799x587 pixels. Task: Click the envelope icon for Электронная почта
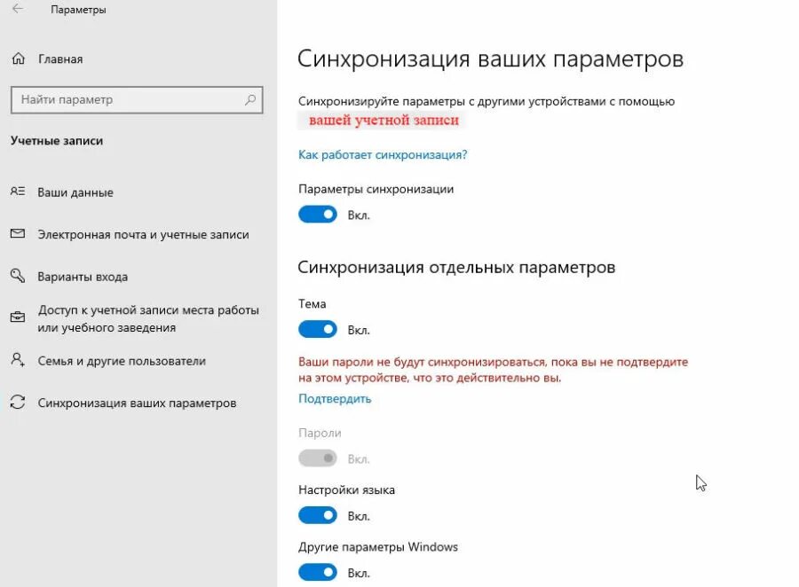(x=18, y=234)
